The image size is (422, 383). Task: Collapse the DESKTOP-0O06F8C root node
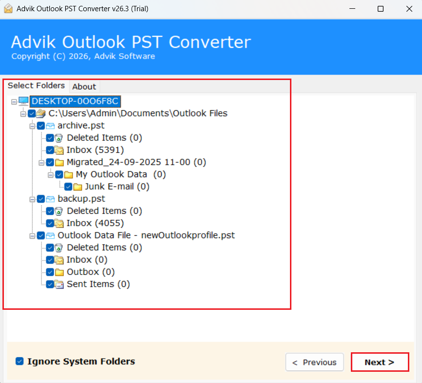[x=14, y=101]
